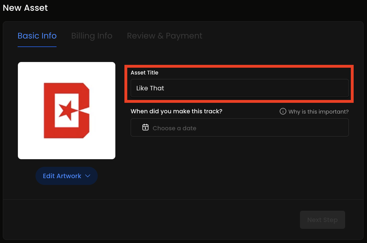Click the "Like That" text in title
Viewport: 367px width, 243px height.
(x=150, y=88)
